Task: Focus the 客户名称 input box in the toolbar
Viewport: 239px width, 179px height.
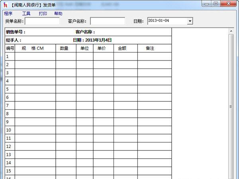Action: click(107, 21)
